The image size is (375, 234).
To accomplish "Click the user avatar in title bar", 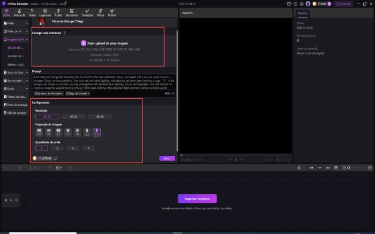I will click(x=308, y=4).
